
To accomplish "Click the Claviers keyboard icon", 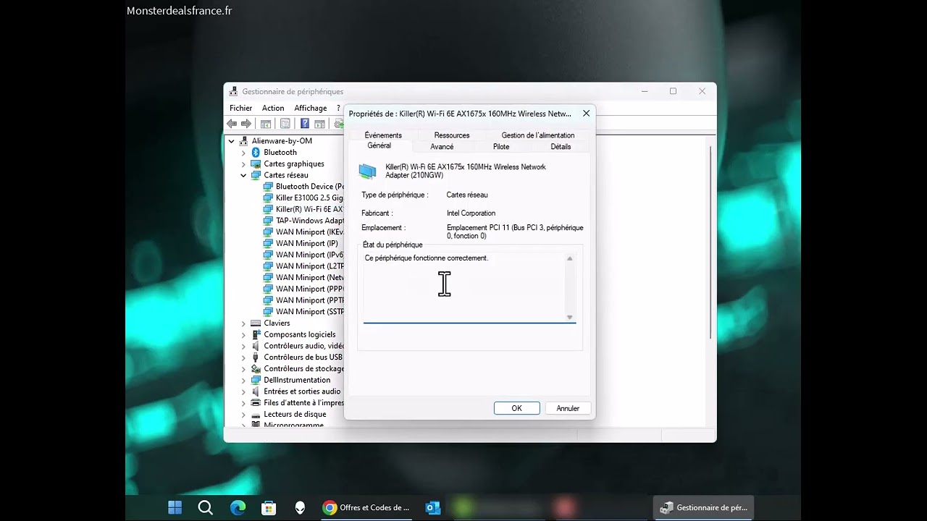I will coord(256,323).
